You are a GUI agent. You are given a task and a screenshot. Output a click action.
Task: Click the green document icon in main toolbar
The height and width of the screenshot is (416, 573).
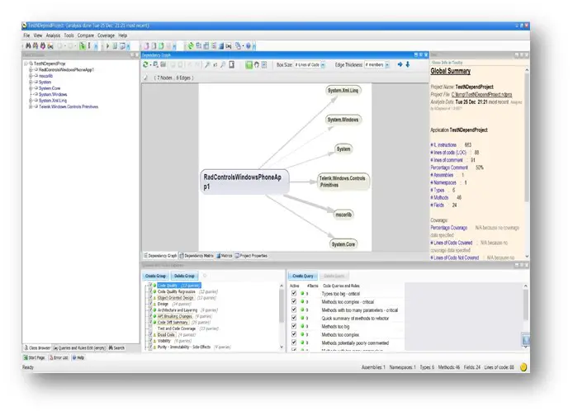coord(161,46)
